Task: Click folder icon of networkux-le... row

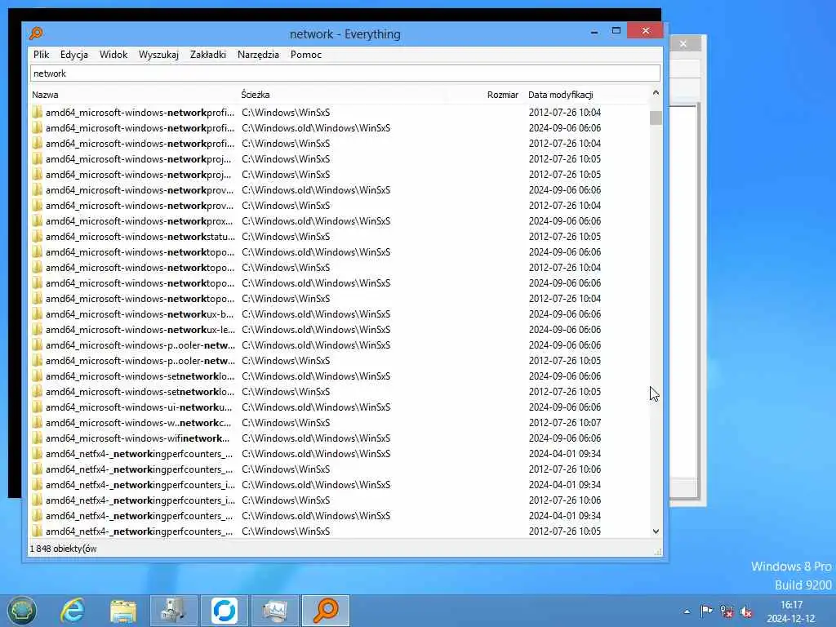Action: (x=37, y=330)
